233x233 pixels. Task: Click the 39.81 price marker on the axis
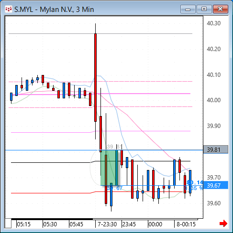[x=216, y=149]
